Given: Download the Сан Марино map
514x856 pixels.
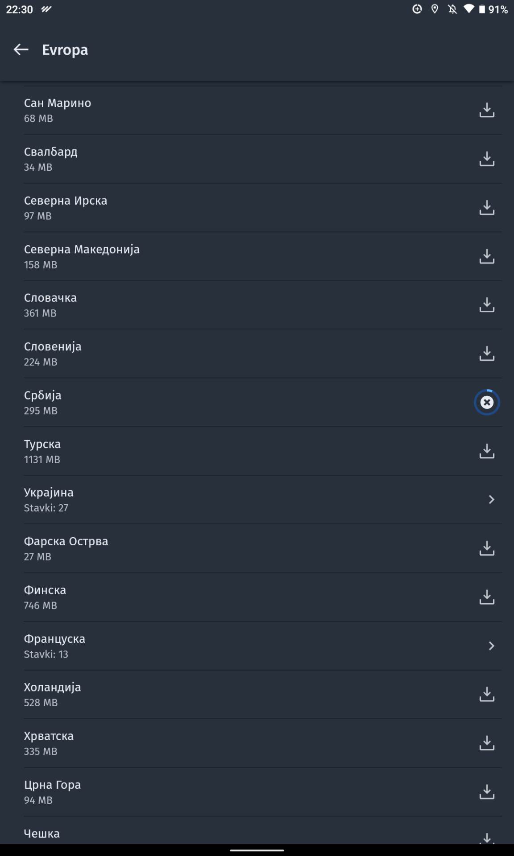Looking at the screenshot, I should point(487,110).
